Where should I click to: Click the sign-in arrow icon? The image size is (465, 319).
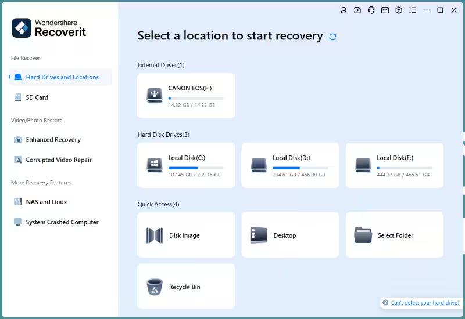(357, 10)
